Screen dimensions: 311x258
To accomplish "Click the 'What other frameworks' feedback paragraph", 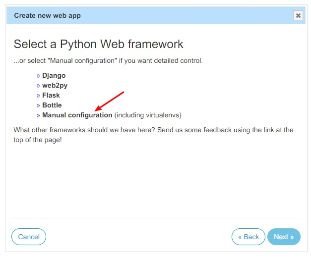I will pos(153,134).
